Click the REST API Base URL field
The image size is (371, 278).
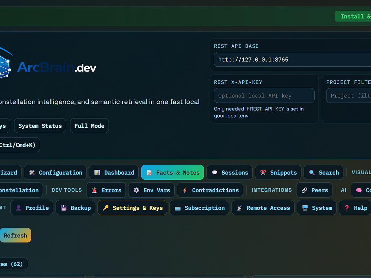pos(292,59)
